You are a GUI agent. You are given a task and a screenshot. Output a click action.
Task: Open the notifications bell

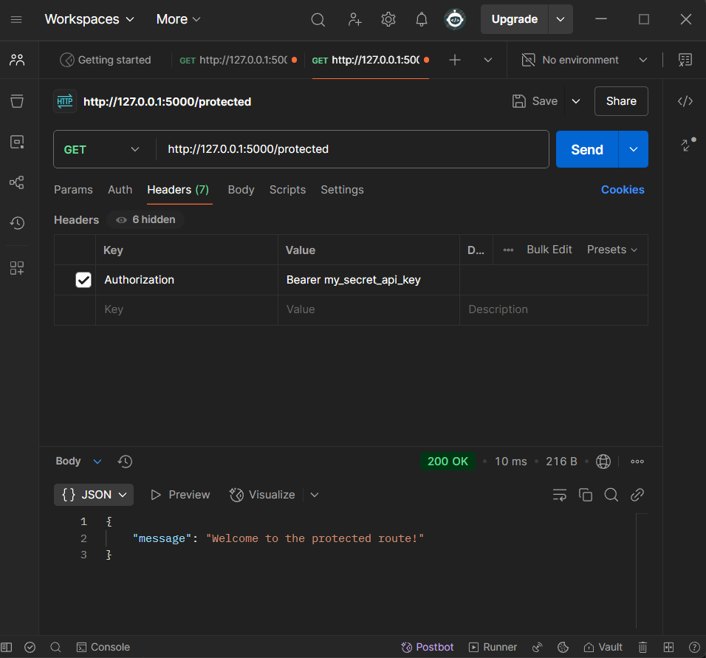tap(421, 20)
